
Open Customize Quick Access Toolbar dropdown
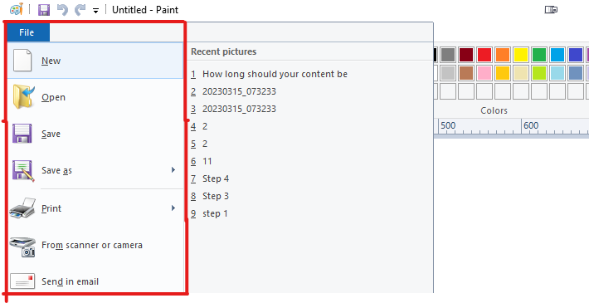click(x=95, y=11)
